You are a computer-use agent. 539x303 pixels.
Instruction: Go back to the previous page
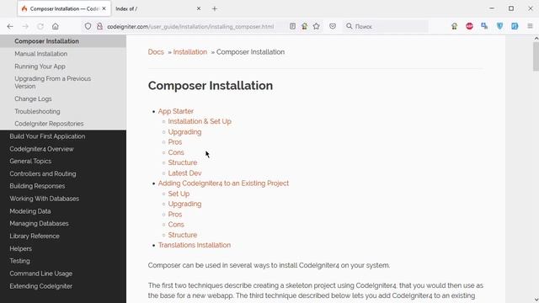click(x=10, y=26)
